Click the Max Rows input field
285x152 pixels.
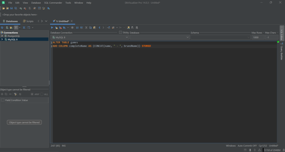(x=258, y=37)
